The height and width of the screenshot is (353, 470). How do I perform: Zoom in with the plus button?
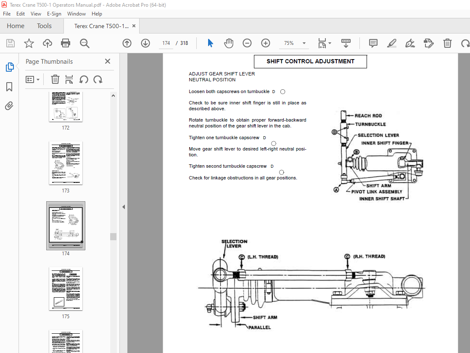tap(266, 43)
